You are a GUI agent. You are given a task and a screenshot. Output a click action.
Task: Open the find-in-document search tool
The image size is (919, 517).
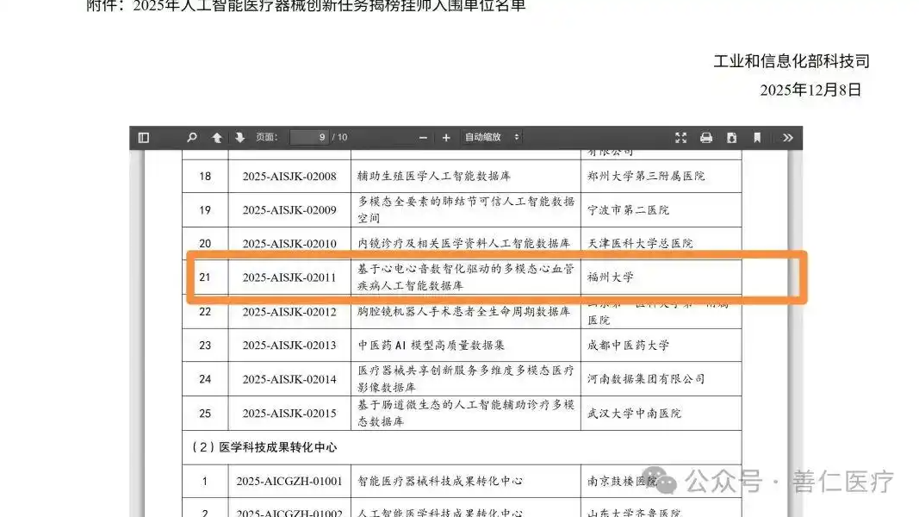pyautogui.click(x=192, y=138)
